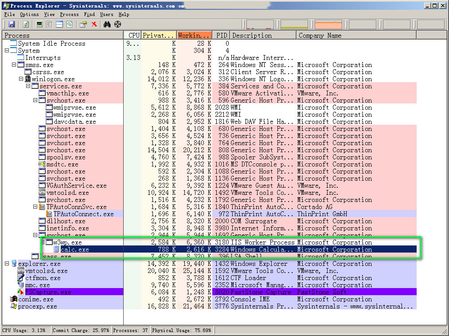Click the TPAutoConnSvc.exe process icon
The image size is (449, 336).
coord(42,207)
